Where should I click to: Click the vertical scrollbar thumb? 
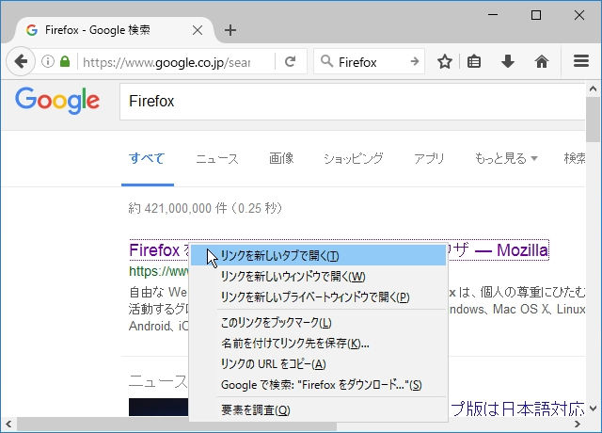(x=594, y=120)
